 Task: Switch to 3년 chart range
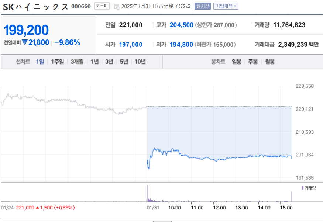109,62
